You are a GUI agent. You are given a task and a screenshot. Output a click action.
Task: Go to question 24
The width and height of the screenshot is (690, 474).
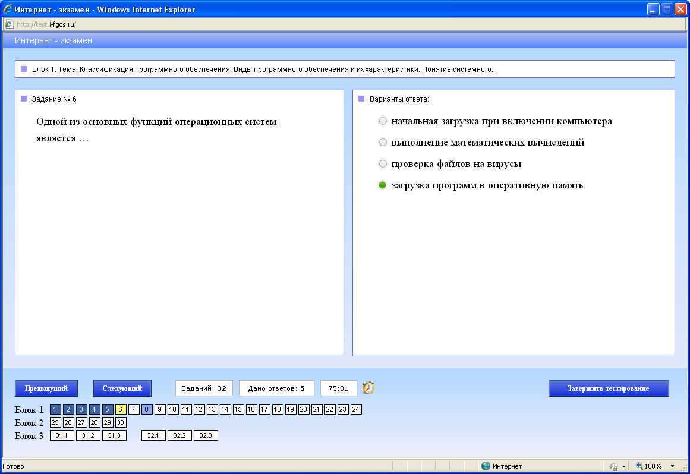pos(356,409)
